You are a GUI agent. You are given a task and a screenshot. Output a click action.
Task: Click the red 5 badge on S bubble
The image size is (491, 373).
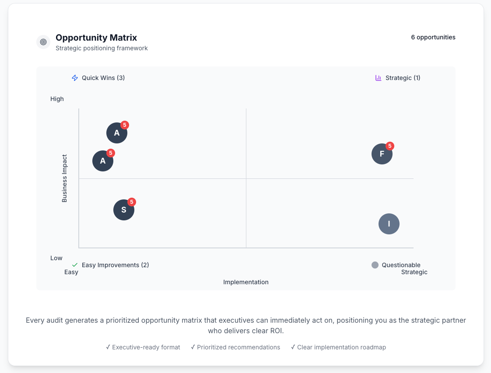tap(132, 202)
